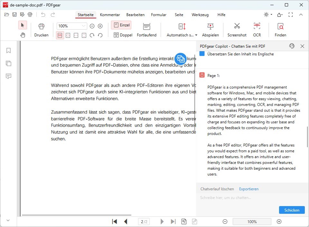The height and width of the screenshot is (227, 309).
Task: Open the share dropdown icon
Action: 280,14
